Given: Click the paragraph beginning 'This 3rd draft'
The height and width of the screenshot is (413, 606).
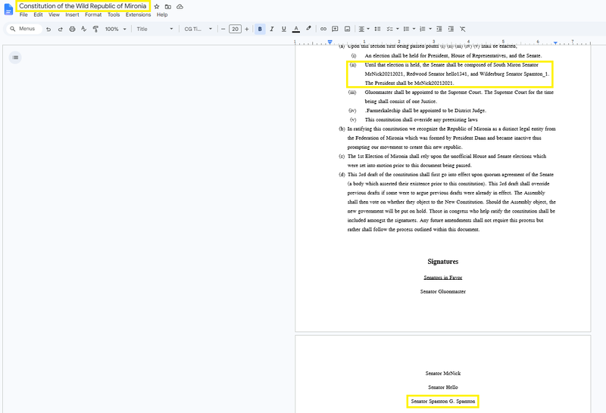Looking at the screenshot, I should [x=451, y=202].
